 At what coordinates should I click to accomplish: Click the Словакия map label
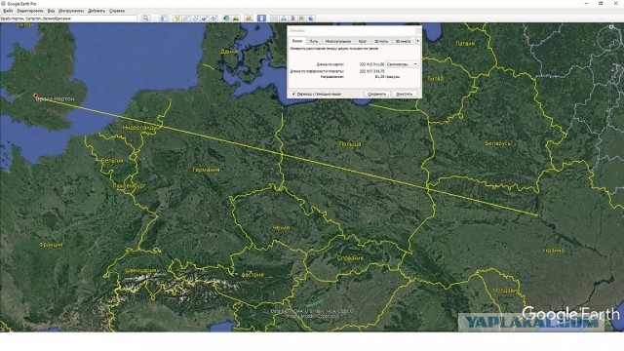(x=350, y=257)
